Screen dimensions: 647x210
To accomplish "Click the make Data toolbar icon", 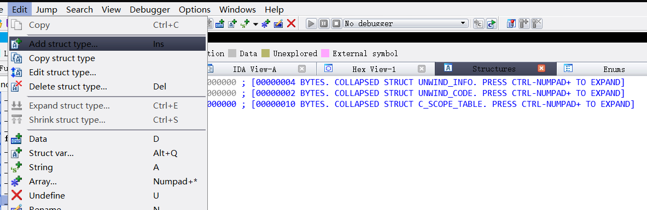I will (220, 23).
